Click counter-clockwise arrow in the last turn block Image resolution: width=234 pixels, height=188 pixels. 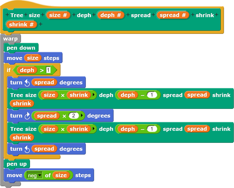[x=27, y=149]
